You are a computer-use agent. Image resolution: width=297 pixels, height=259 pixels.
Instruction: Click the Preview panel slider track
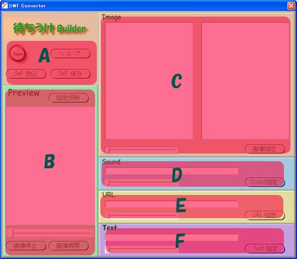(x=50, y=234)
